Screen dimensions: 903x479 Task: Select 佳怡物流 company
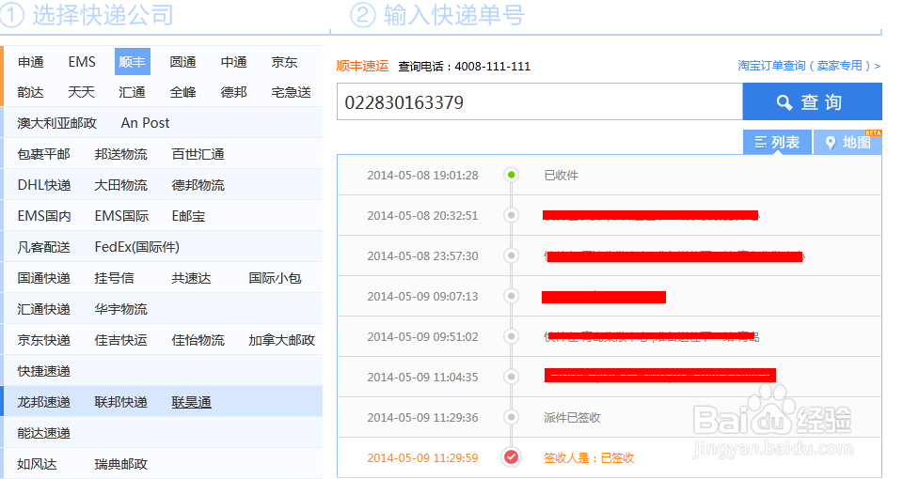[x=198, y=340]
